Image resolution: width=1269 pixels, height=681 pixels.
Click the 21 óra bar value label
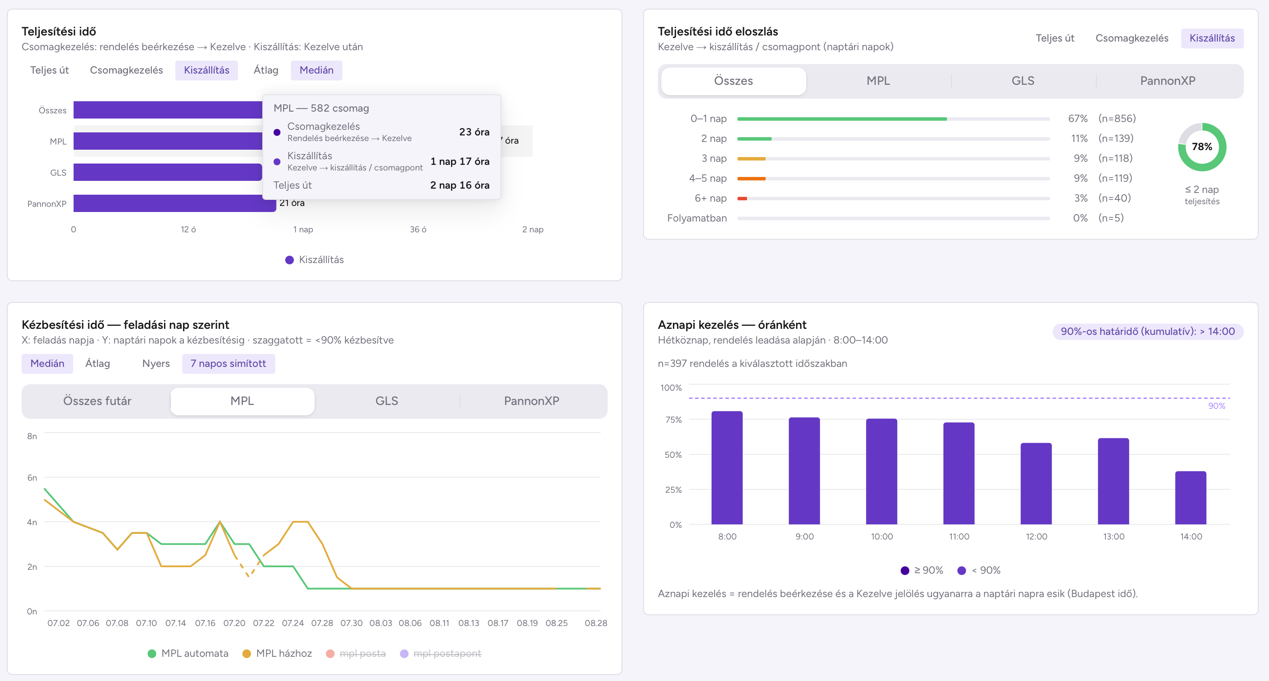click(x=292, y=203)
